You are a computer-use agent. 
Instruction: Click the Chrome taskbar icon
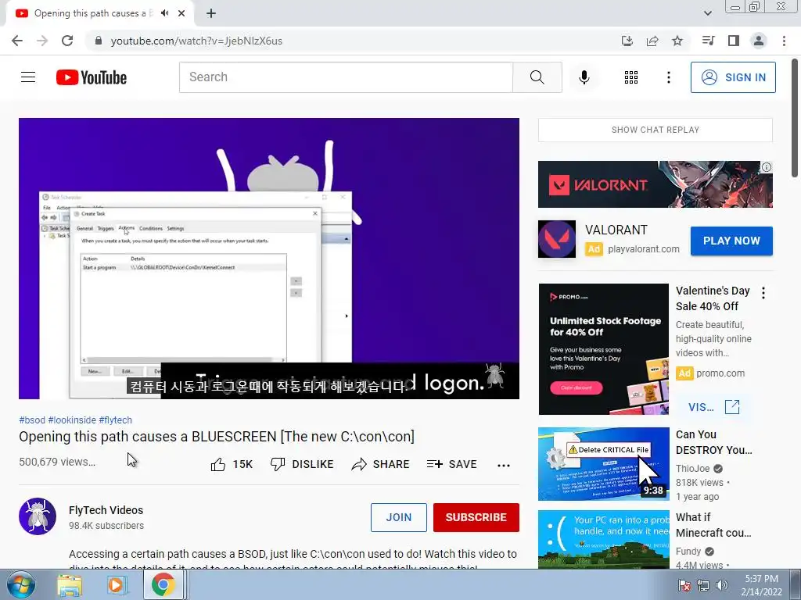click(x=163, y=585)
